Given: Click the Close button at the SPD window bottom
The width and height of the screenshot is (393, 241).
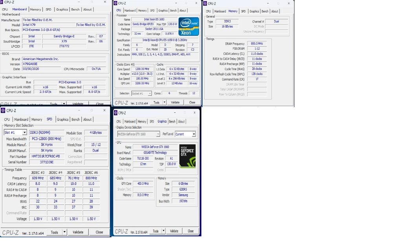Looking at the screenshot, I should click(99, 232).
